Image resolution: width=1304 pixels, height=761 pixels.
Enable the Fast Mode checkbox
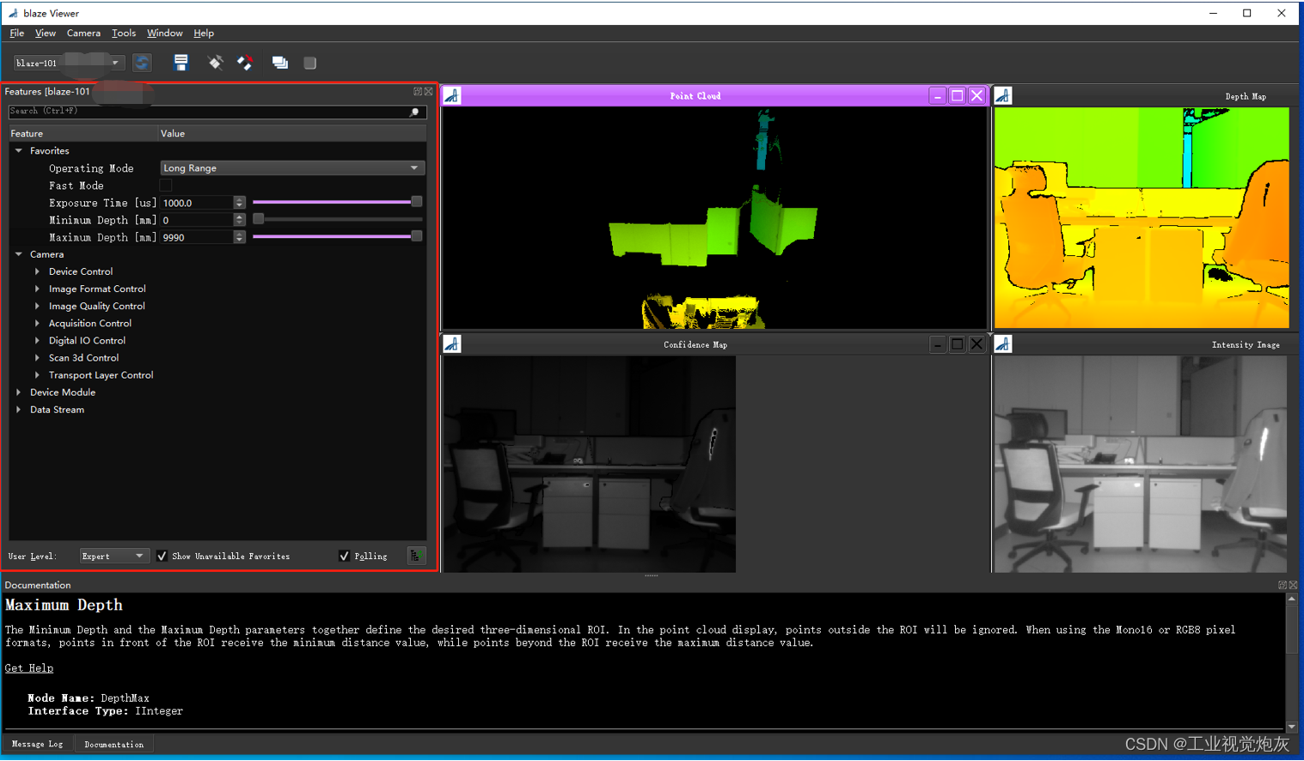(165, 185)
